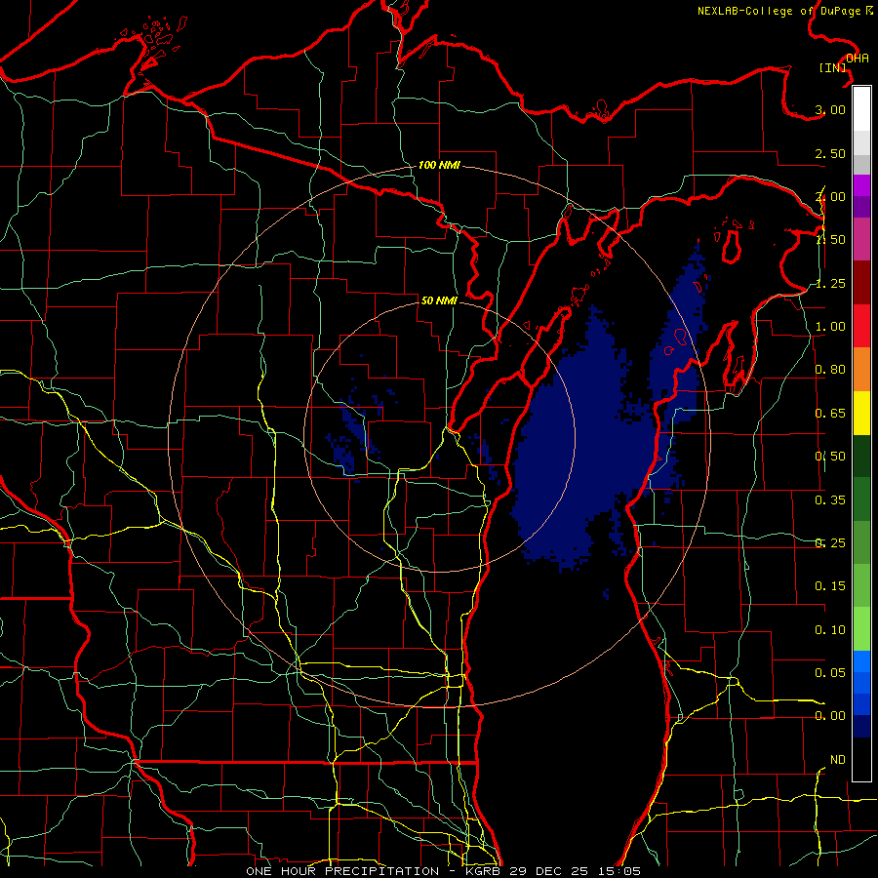The height and width of the screenshot is (878, 878).
Task: Select the dark red swatch beside 1.25
Action: (861, 283)
